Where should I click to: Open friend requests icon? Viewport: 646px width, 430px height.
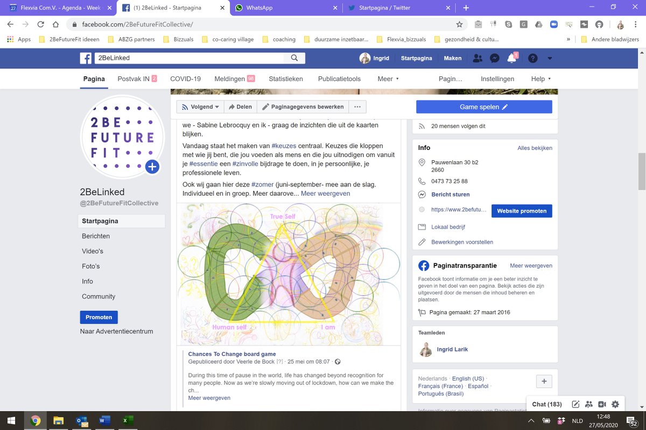[x=477, y=58]
